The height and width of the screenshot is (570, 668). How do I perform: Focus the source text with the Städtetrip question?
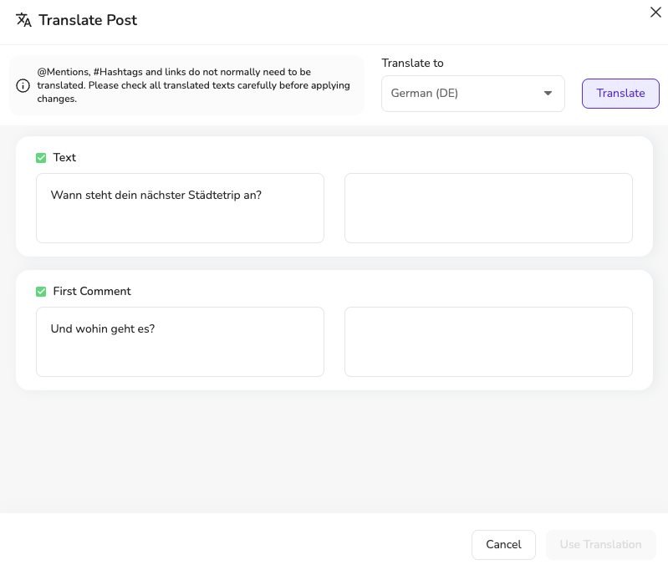tap(181, 208)
